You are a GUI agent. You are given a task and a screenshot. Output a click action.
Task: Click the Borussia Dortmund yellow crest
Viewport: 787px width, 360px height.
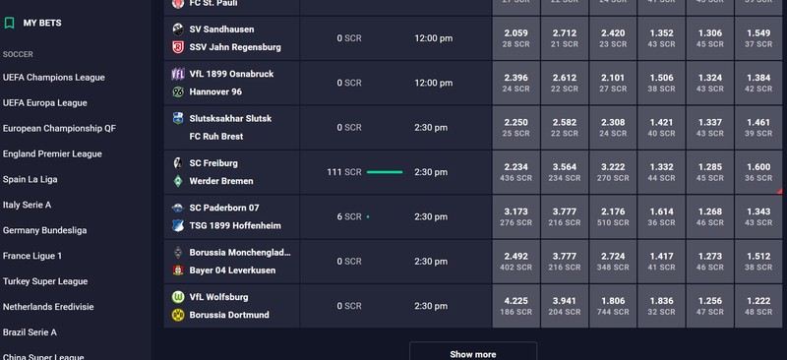tap(178, 316)
